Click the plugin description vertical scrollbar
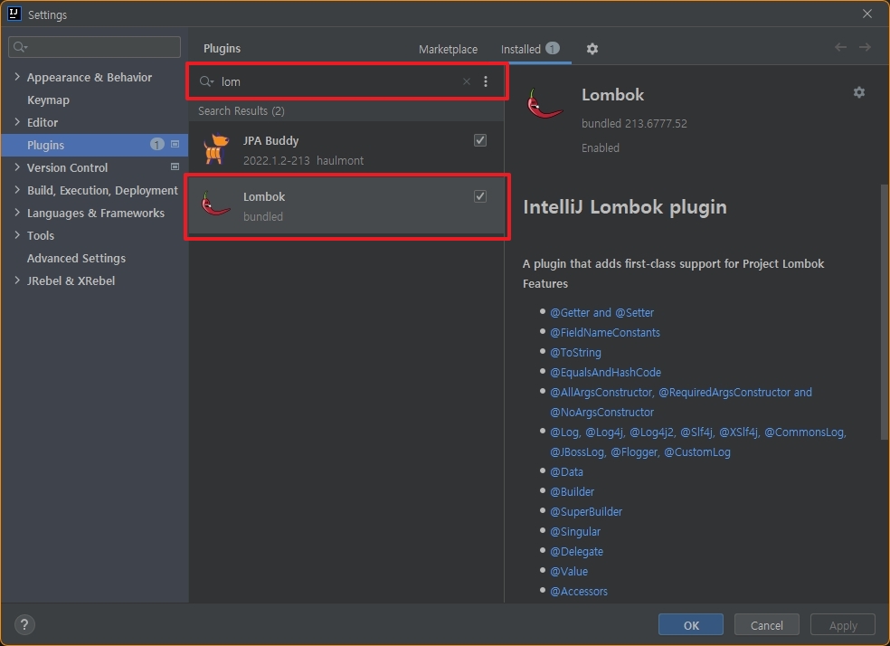Screen dimensions: 890x646 coord(885,312)
